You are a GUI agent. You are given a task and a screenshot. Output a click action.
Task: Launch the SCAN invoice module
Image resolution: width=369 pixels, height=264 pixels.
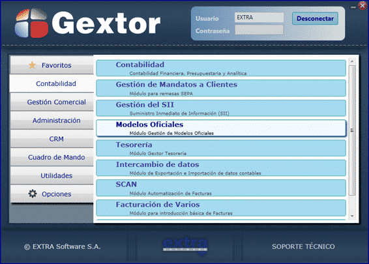[221, 188]
